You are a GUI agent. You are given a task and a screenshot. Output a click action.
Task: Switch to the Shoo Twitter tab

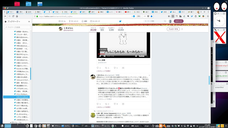[173, 12]
